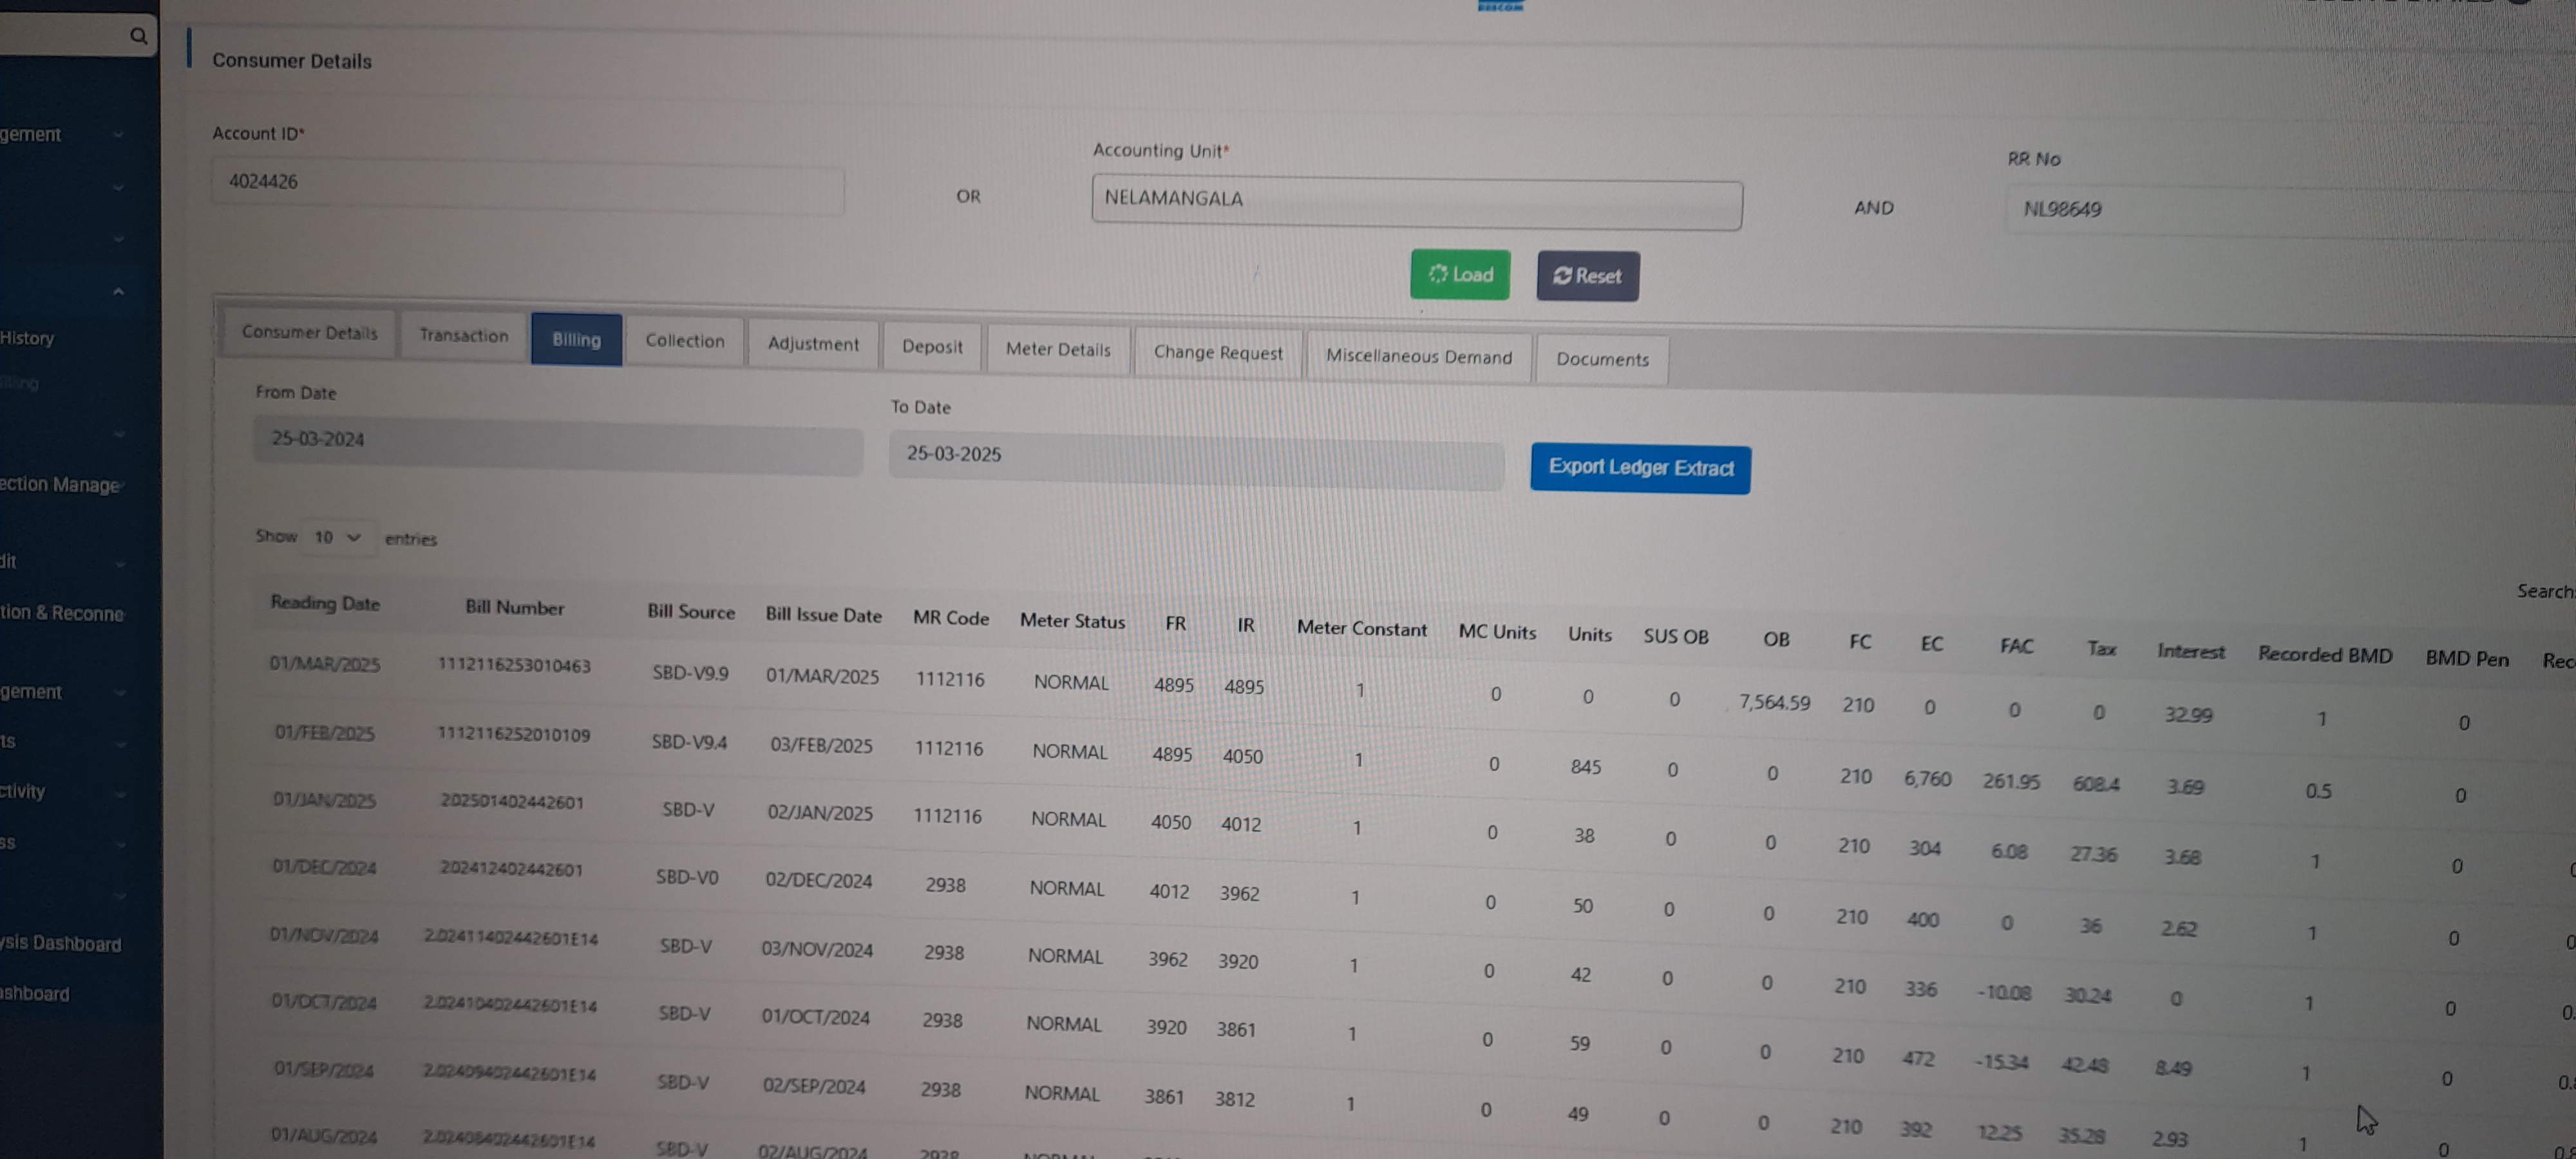Open the Miscellaneous Demand tab
This screenshot has width=2576, height=1159.
(1419, 357)
